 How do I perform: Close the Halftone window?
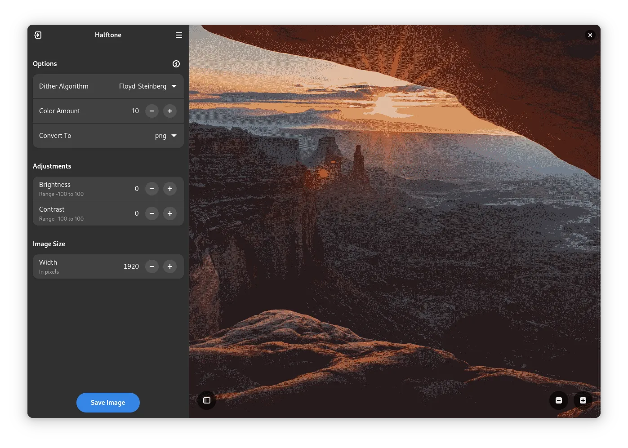tap(590, 35)
